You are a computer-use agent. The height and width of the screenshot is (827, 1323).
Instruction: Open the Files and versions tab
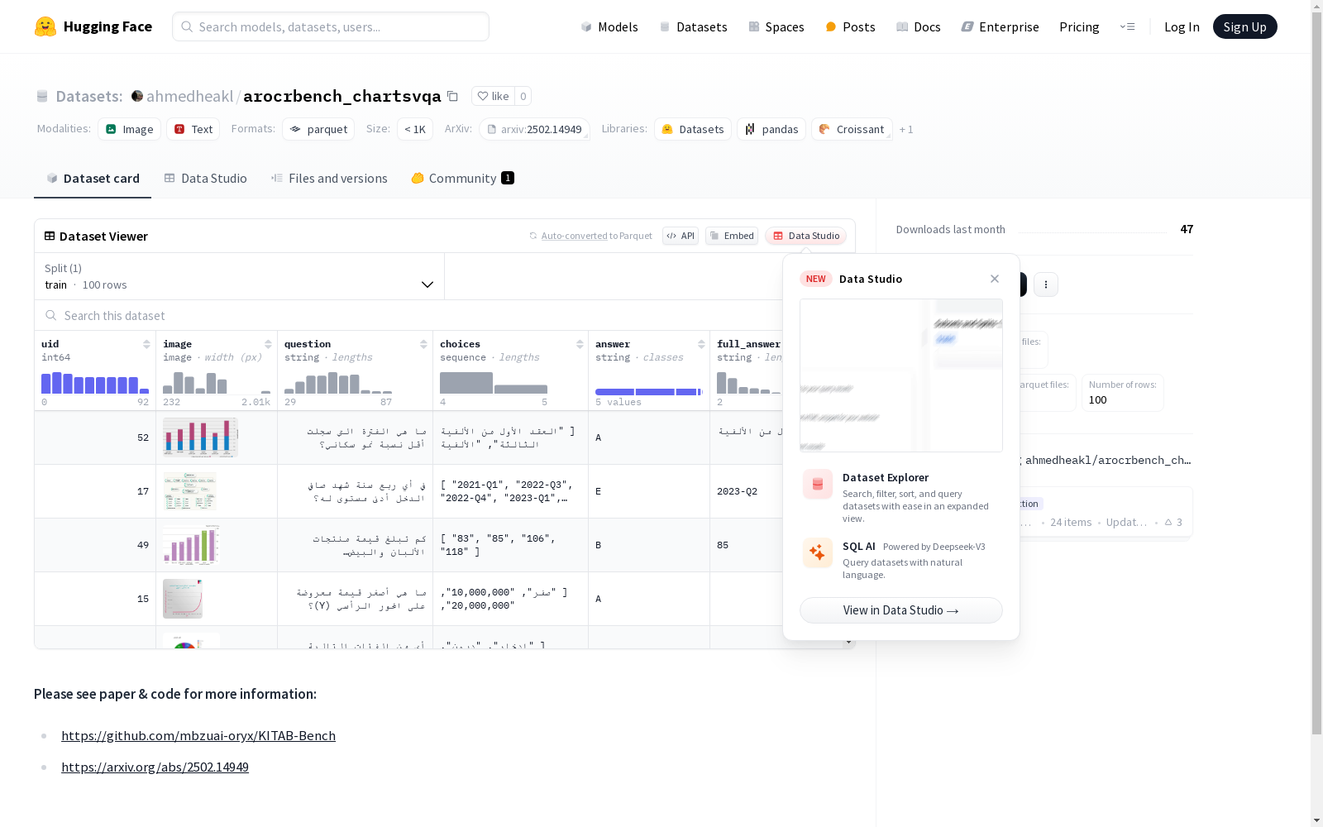pos(329,179)
